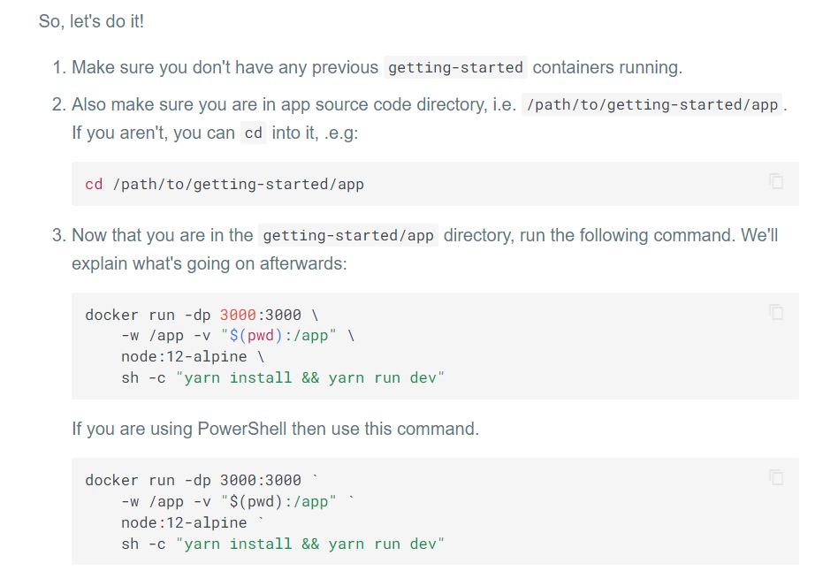Click the yarn install line in bash block
Viewport: 823px width, 586px height.
click(x=282, y=378)
